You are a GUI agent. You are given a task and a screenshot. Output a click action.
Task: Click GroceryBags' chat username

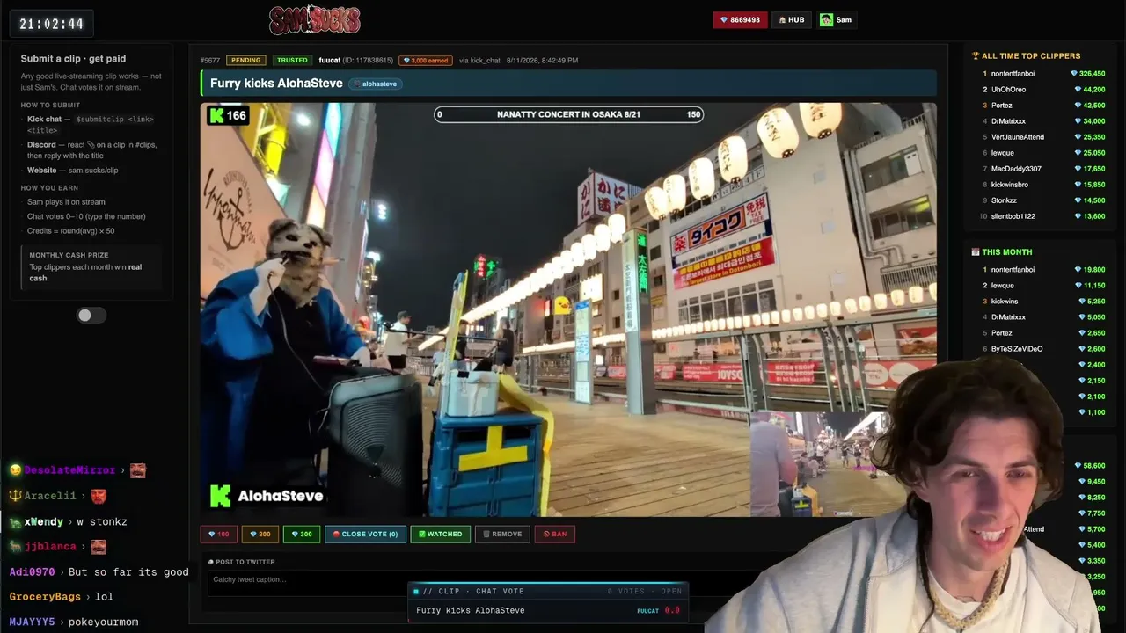click(45, 596)
